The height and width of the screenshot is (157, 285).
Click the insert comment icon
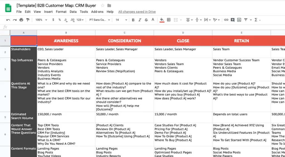(x=233, y=20)
